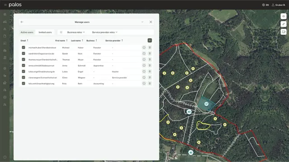Click the teal highlighted parcel marker on map

pyautogui.click(x=206, y=104)
